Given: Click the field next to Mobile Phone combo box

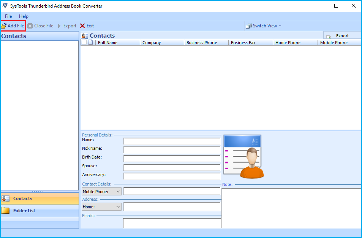Looking at the screenshot, I should click(172, 191).
